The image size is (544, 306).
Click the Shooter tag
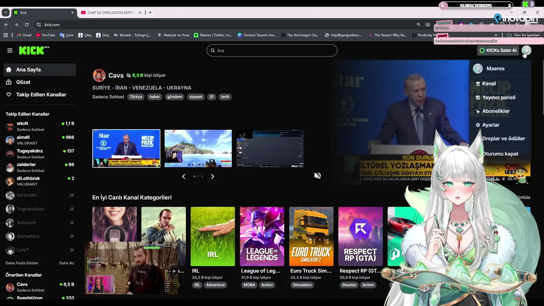click(349, 285)
